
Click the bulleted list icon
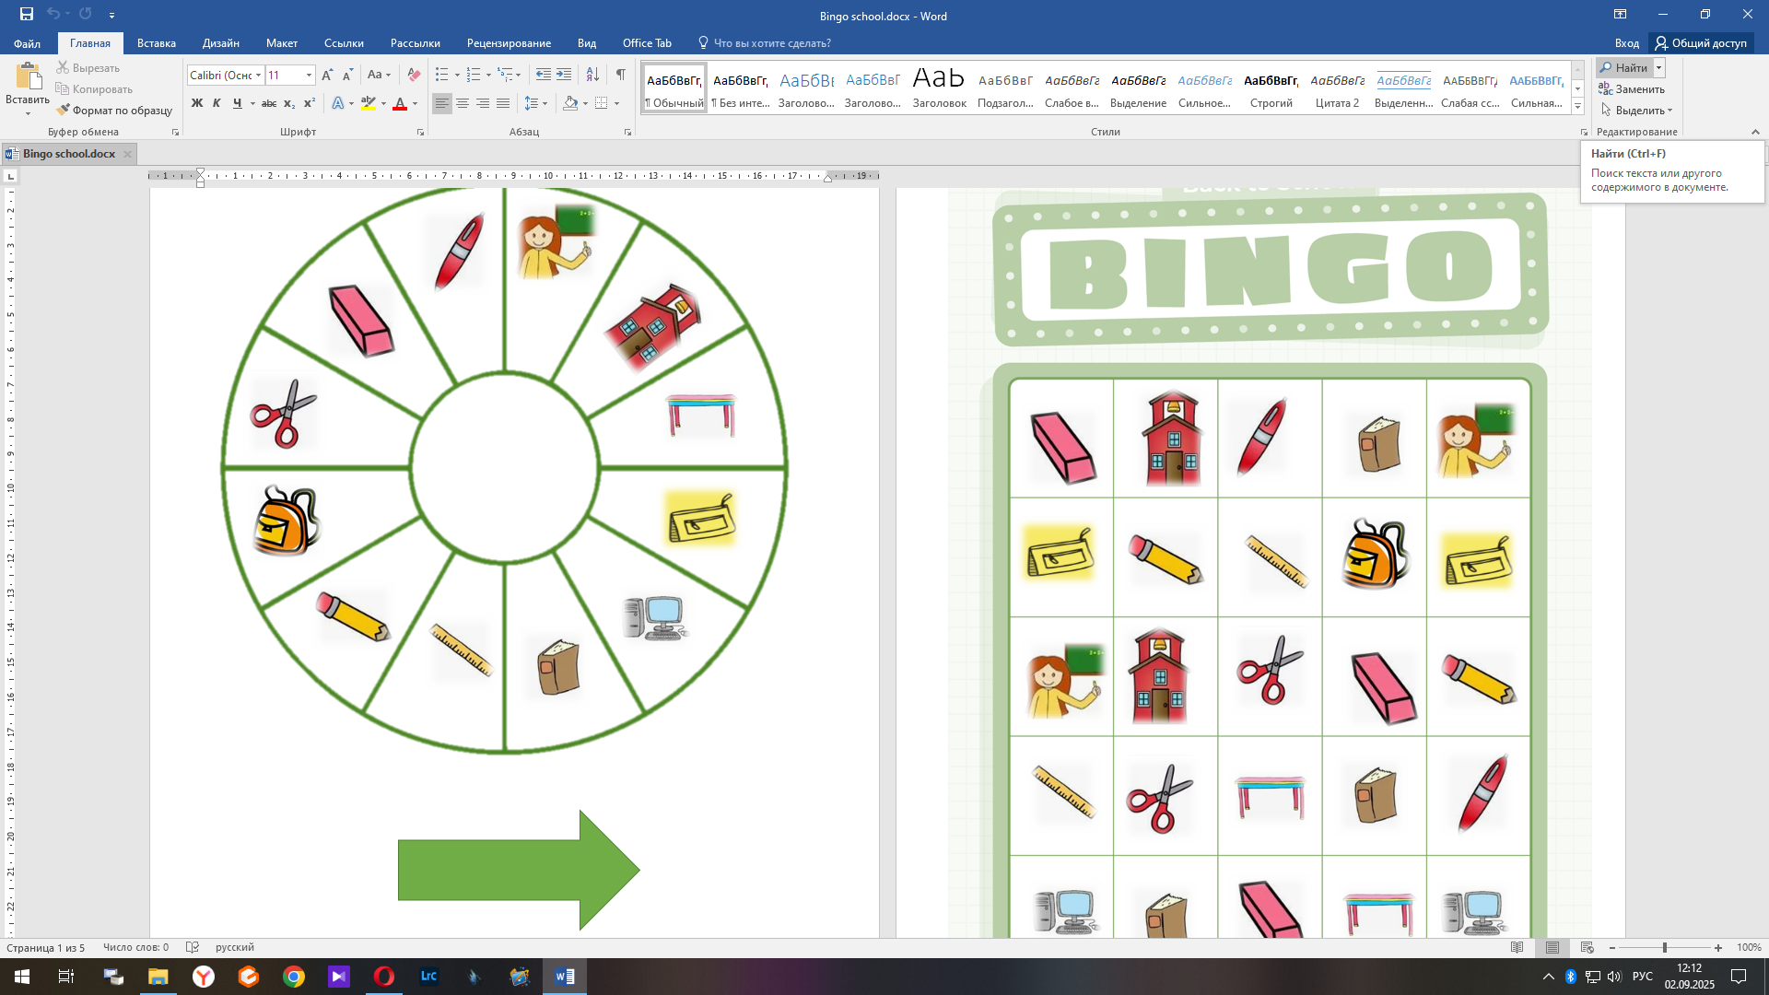(442, 75)
